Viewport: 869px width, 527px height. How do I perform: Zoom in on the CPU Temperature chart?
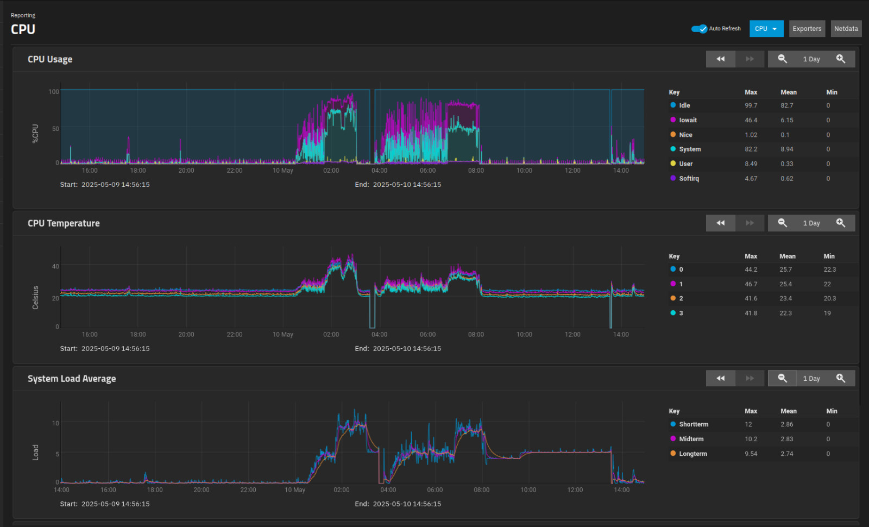841,223
